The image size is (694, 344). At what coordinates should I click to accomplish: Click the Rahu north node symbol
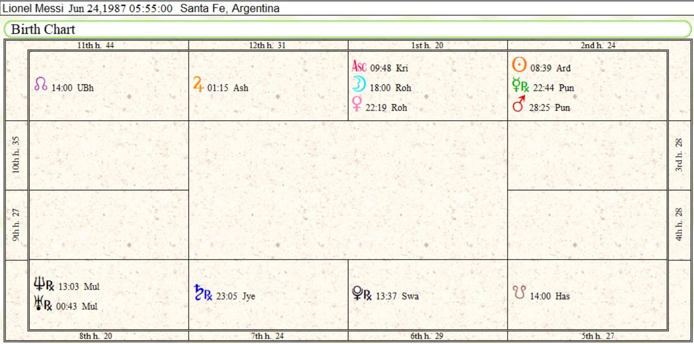coord(41,85)
